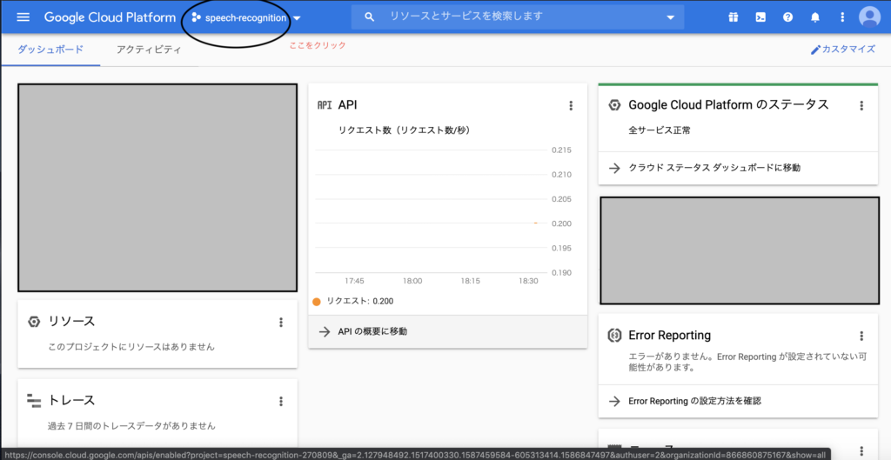Click the search magnifier icon

pos(369,17)
